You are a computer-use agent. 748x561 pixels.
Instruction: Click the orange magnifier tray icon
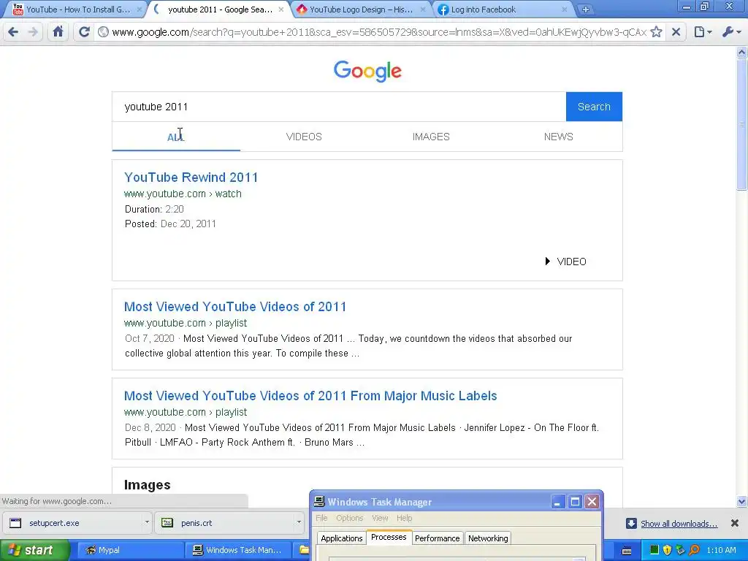pyautogui.click(x=694, y=550)
